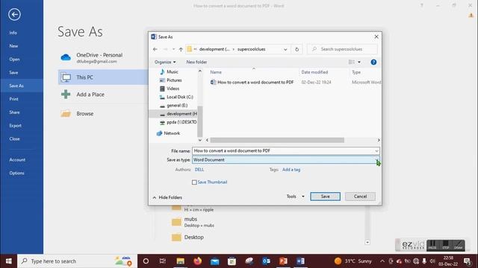
Task: Open Save As dialog help icon
Action: [x=373, y=62]
